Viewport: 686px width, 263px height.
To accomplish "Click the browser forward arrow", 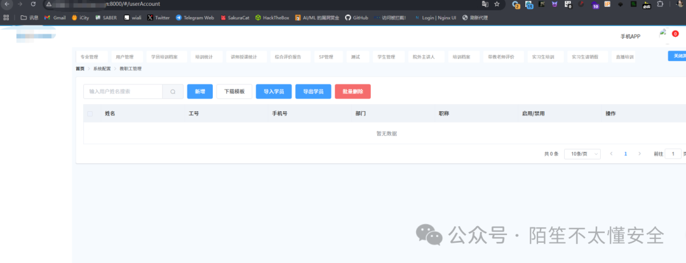I will tap(20, 4).
